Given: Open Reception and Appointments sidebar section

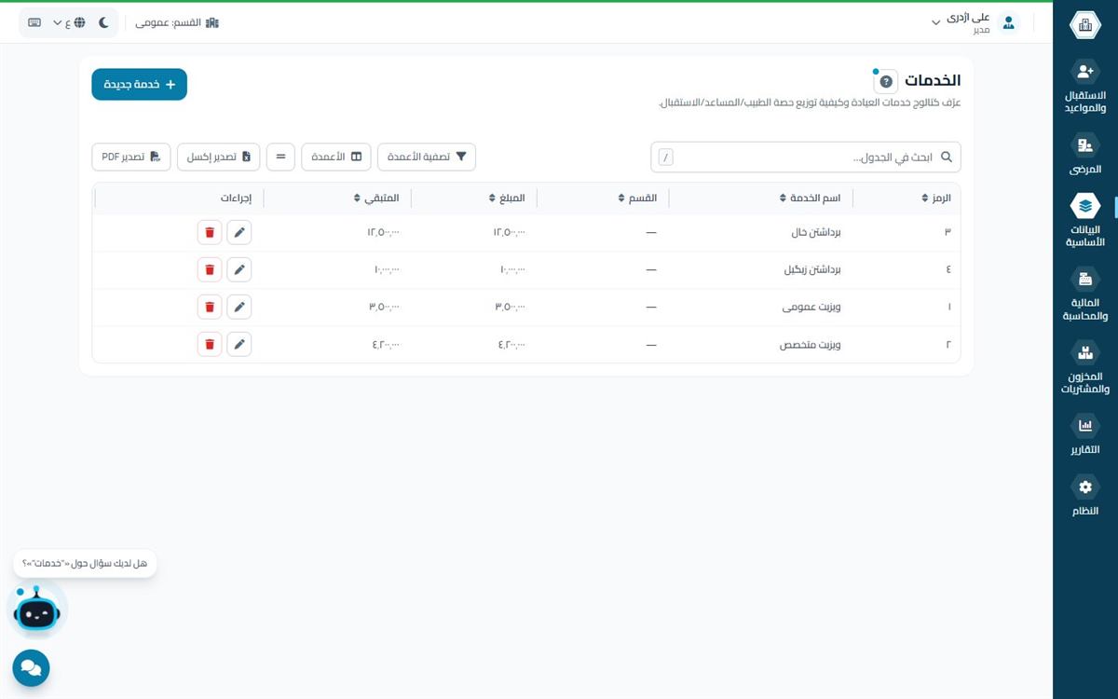Looking at the screenshot, I should click(1084, 87).
